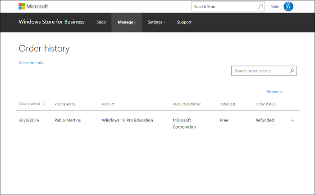Click the Get more info link

(31, 63)
